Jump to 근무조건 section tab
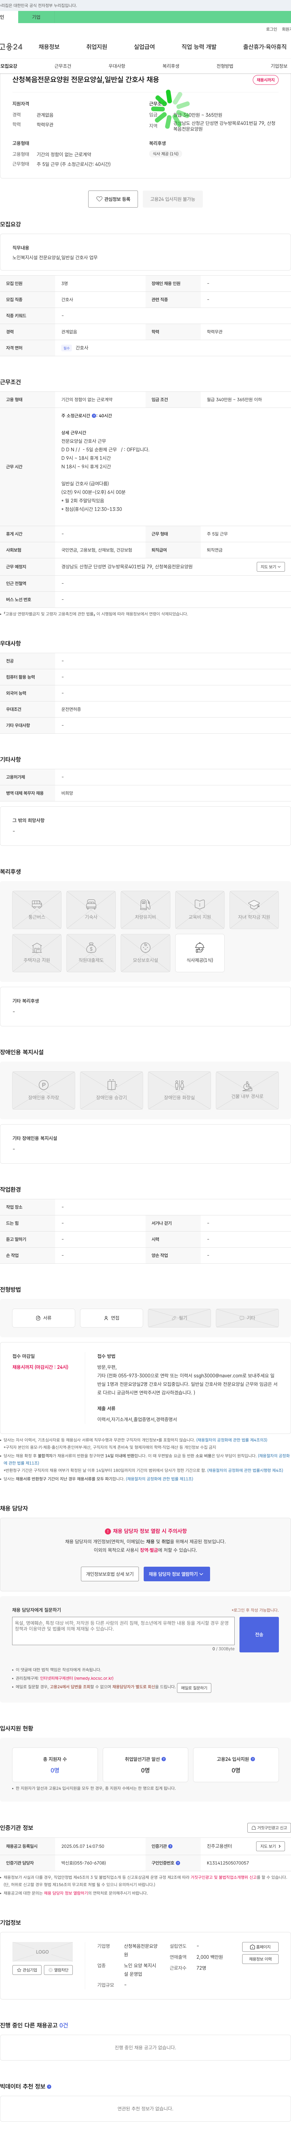291x2149 pixels. click(62, 66)
